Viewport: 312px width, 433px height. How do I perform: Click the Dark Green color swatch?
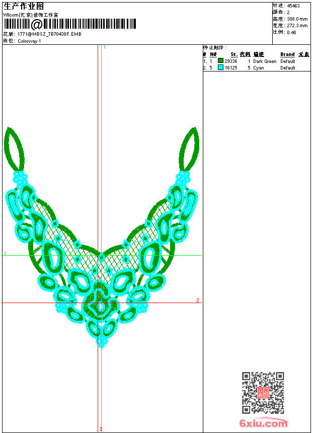(x=220, y=61)
